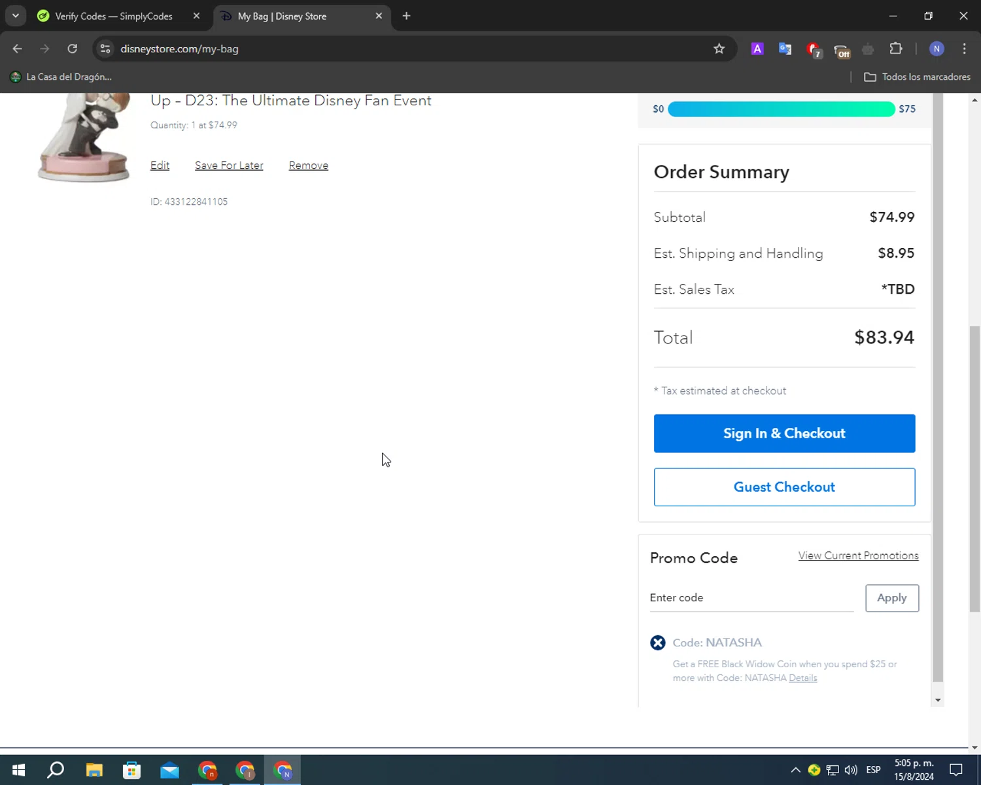This screenshot has height=785, width=981.
Task: Click the Up figurine product thumbnail
Action: point(84,137)
